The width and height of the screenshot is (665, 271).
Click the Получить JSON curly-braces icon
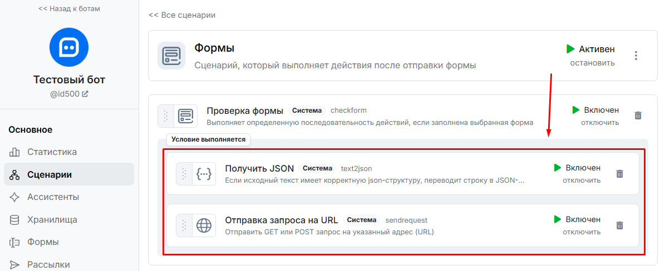[x=204, y=174]
